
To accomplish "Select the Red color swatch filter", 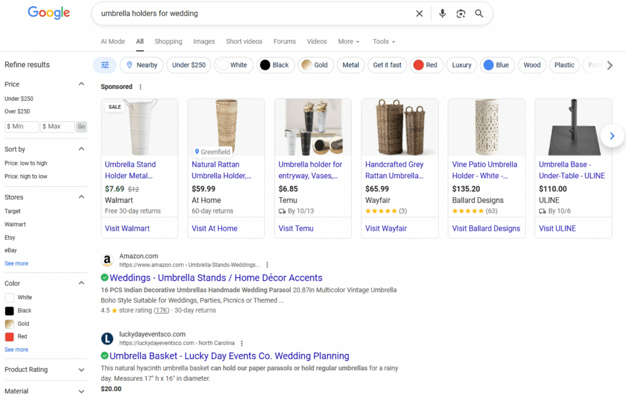I will (x=10, y=338).
